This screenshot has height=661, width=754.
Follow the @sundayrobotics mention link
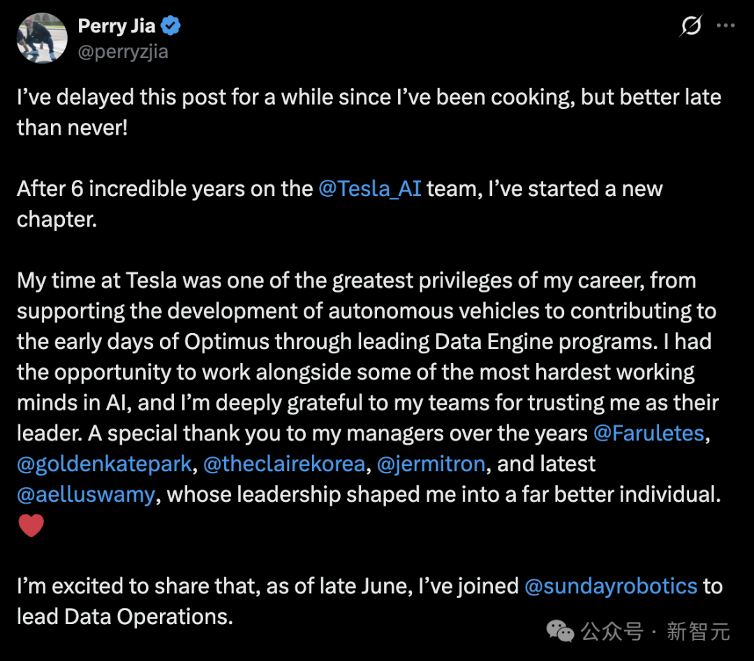tap(611, 586)
